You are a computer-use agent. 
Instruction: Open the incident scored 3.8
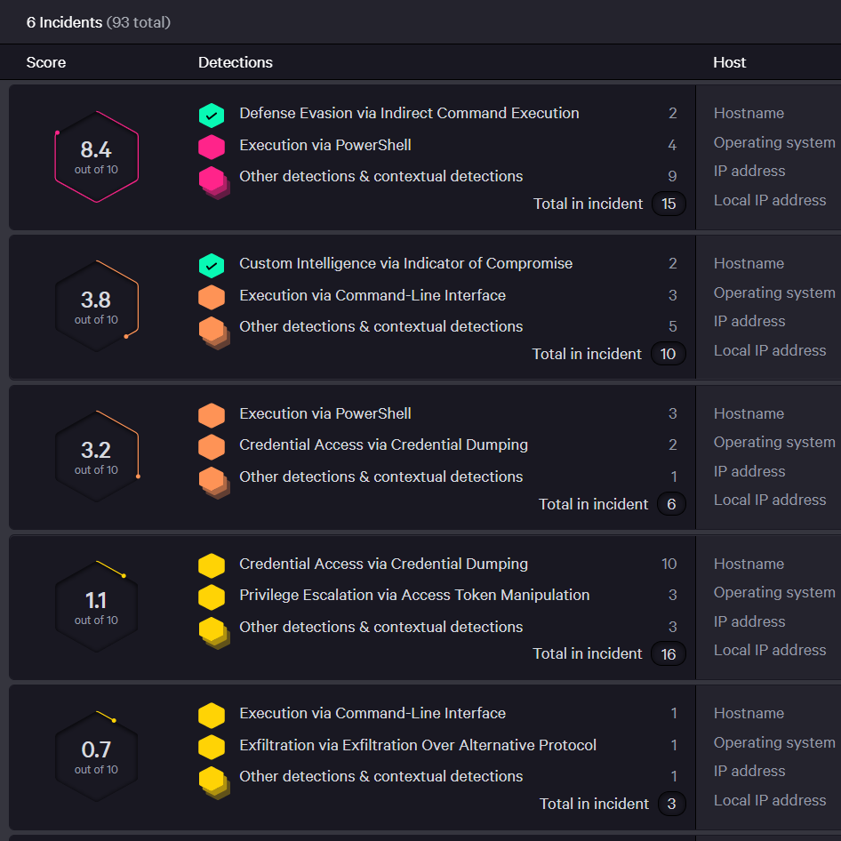(x=96, y=307)
